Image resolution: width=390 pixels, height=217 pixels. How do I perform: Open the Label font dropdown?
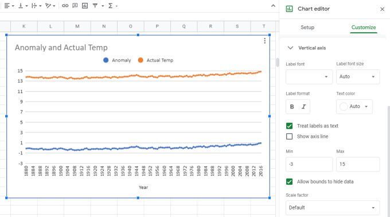[x=309, y=77]
